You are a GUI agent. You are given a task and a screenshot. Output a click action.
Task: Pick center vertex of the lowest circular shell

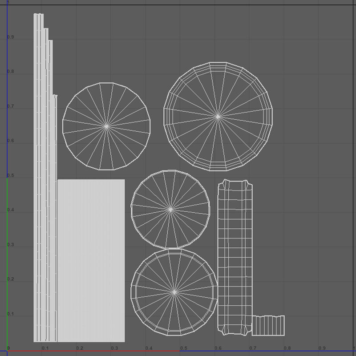click(174, 292)
